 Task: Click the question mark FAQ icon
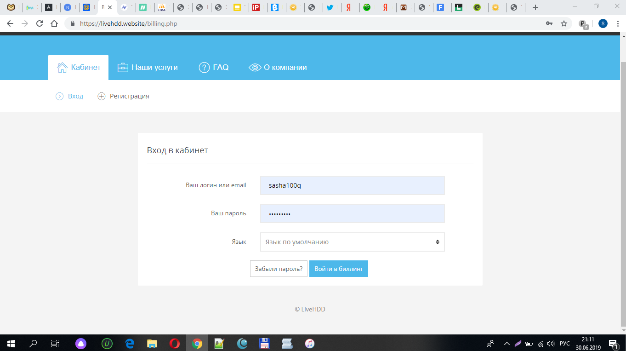coord(204,68)
